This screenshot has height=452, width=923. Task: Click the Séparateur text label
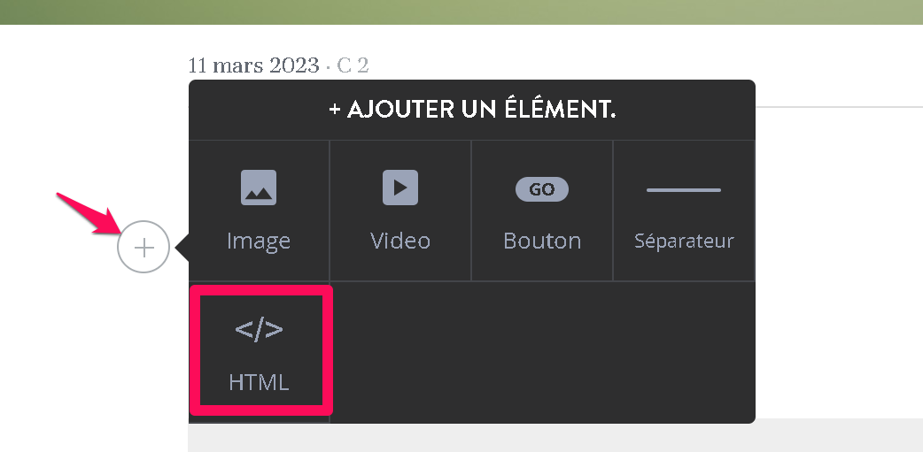click(x=684, y=241)
